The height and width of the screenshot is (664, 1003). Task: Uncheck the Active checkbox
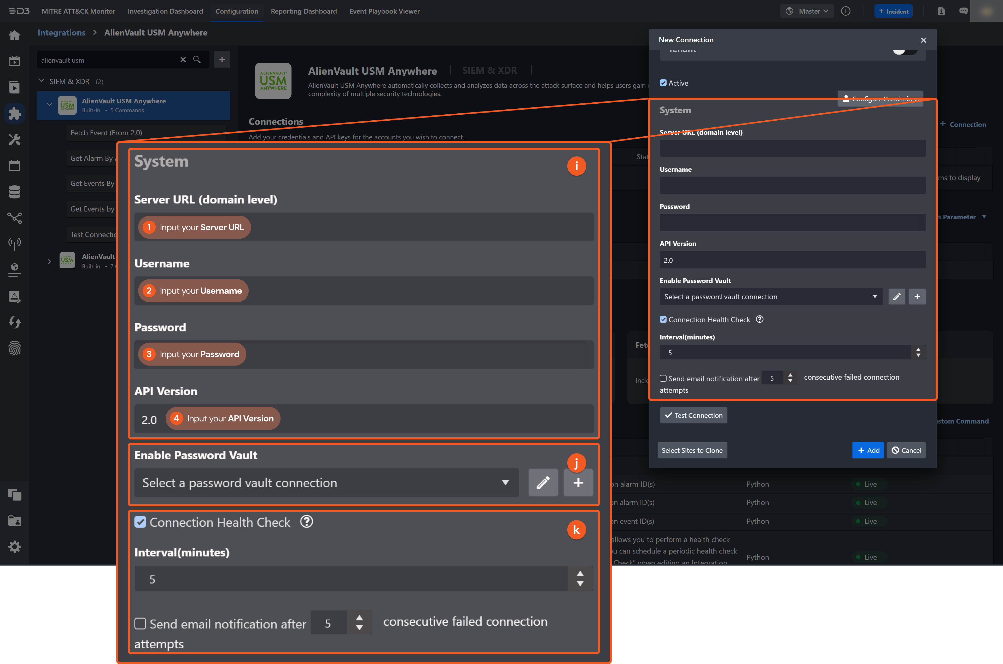pos(663,83)
